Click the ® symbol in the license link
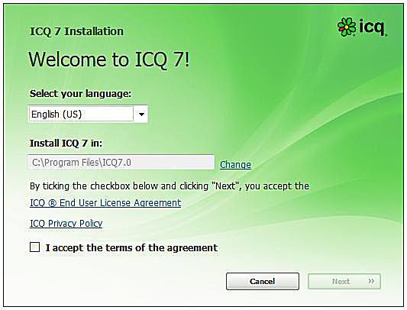The height and width of the screenshot is (310, 407). click(x=52, y=203)
